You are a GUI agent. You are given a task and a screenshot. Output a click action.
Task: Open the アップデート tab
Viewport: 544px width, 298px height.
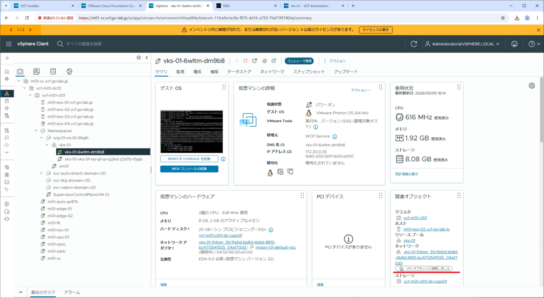pyautogui.click(x=346, y=72)
